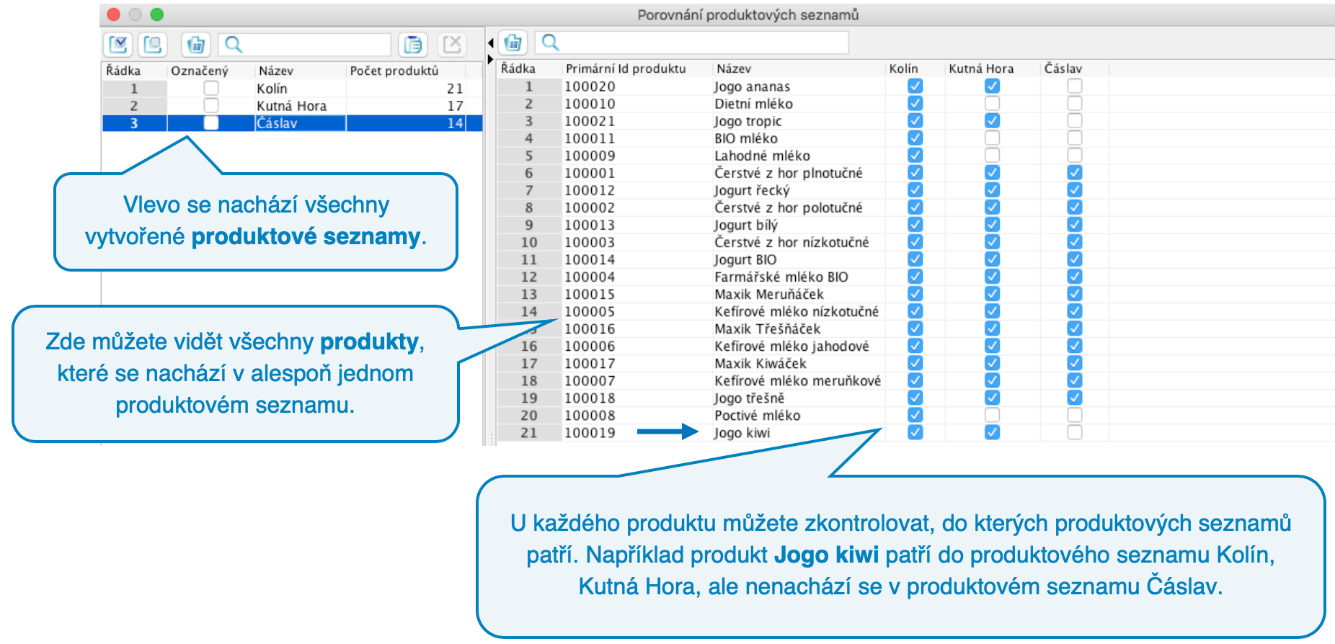Image resolution: width=1335 pixels, height=644 pixels.
Task: Click product ID 100014
Action: (590, 259)
